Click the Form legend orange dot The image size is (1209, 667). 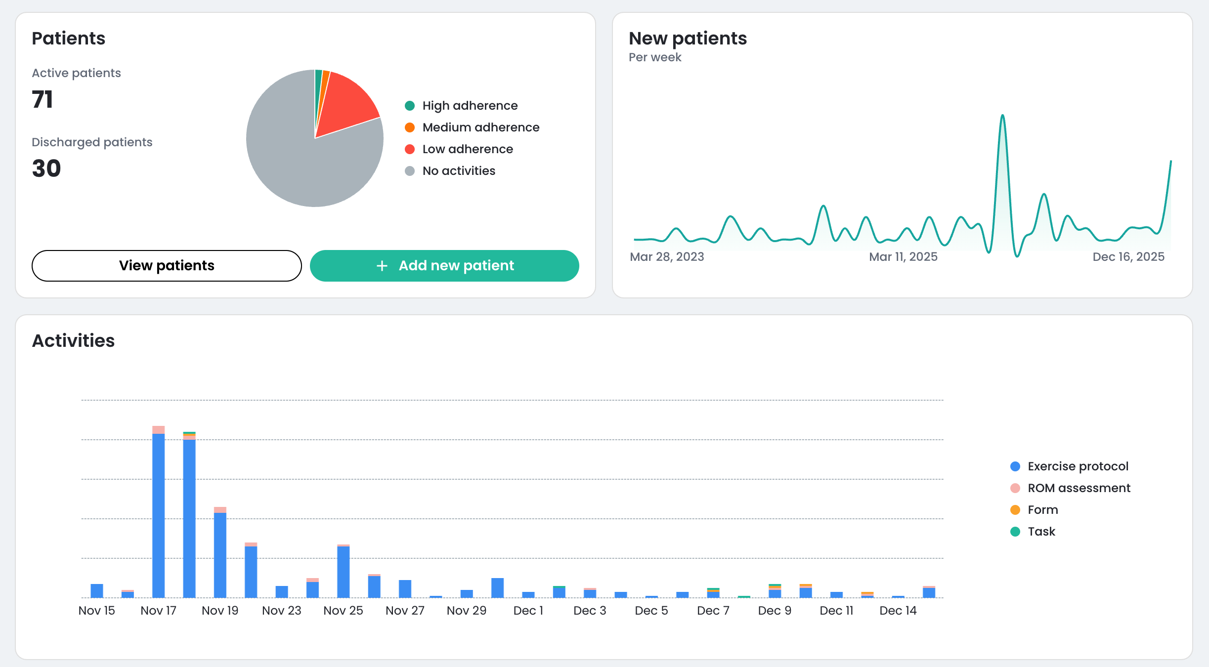click(x=1015, y=510)
